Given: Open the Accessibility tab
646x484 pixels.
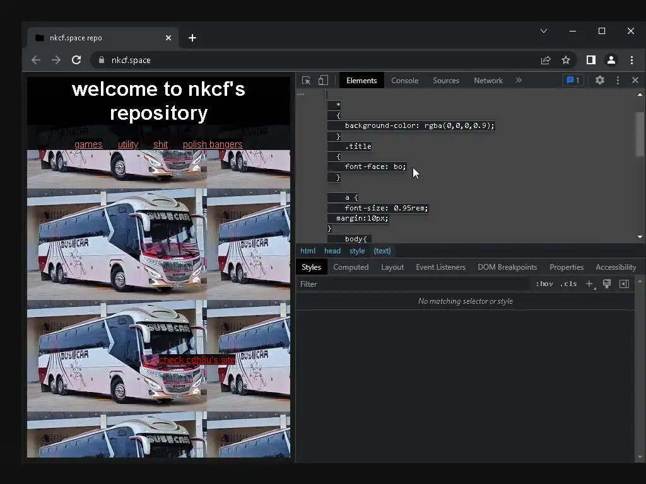Looking at the screenshot, I should click(616, 267).
